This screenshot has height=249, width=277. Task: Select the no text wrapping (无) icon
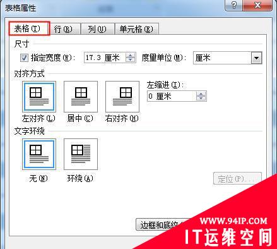39,154
